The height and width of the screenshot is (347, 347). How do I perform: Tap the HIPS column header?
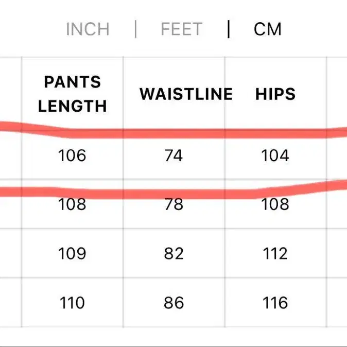(x=275, y=94)
